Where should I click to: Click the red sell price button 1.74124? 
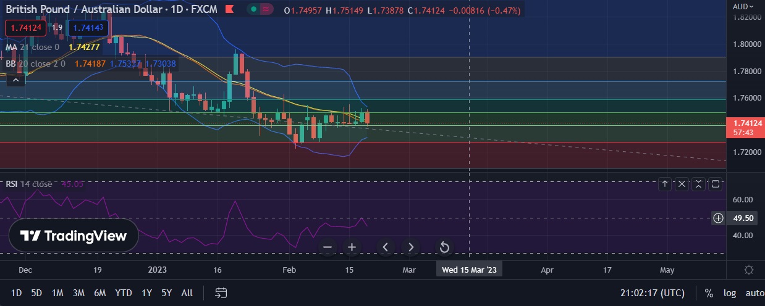pyautogui.click(x=25, y=28)
